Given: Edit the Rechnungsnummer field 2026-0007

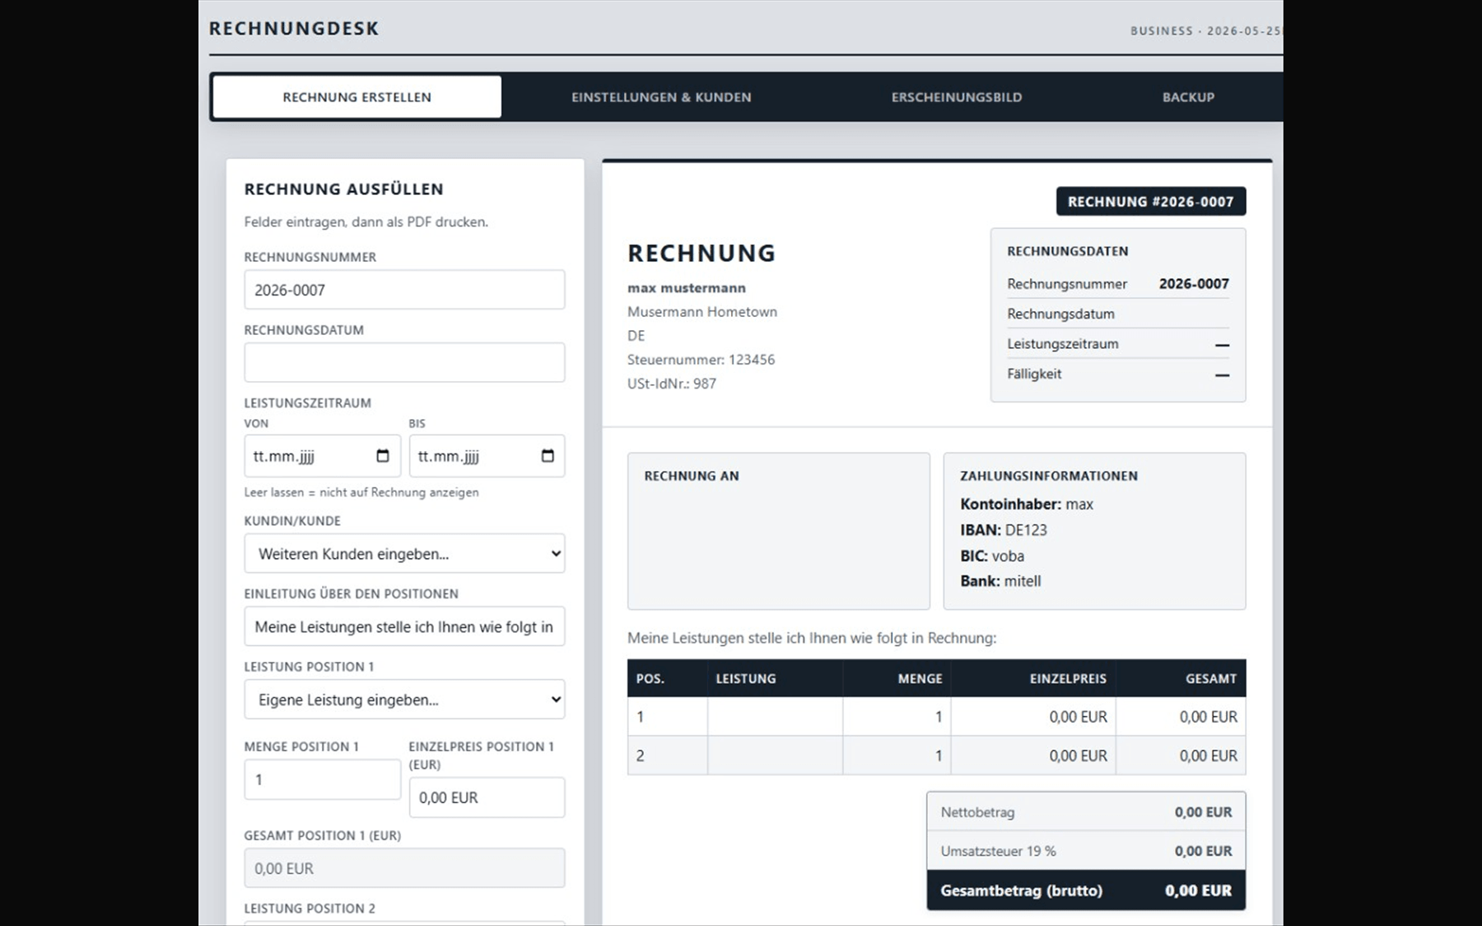Looking at the screenshot, I should pyautogui.click(x=404, y=290).
